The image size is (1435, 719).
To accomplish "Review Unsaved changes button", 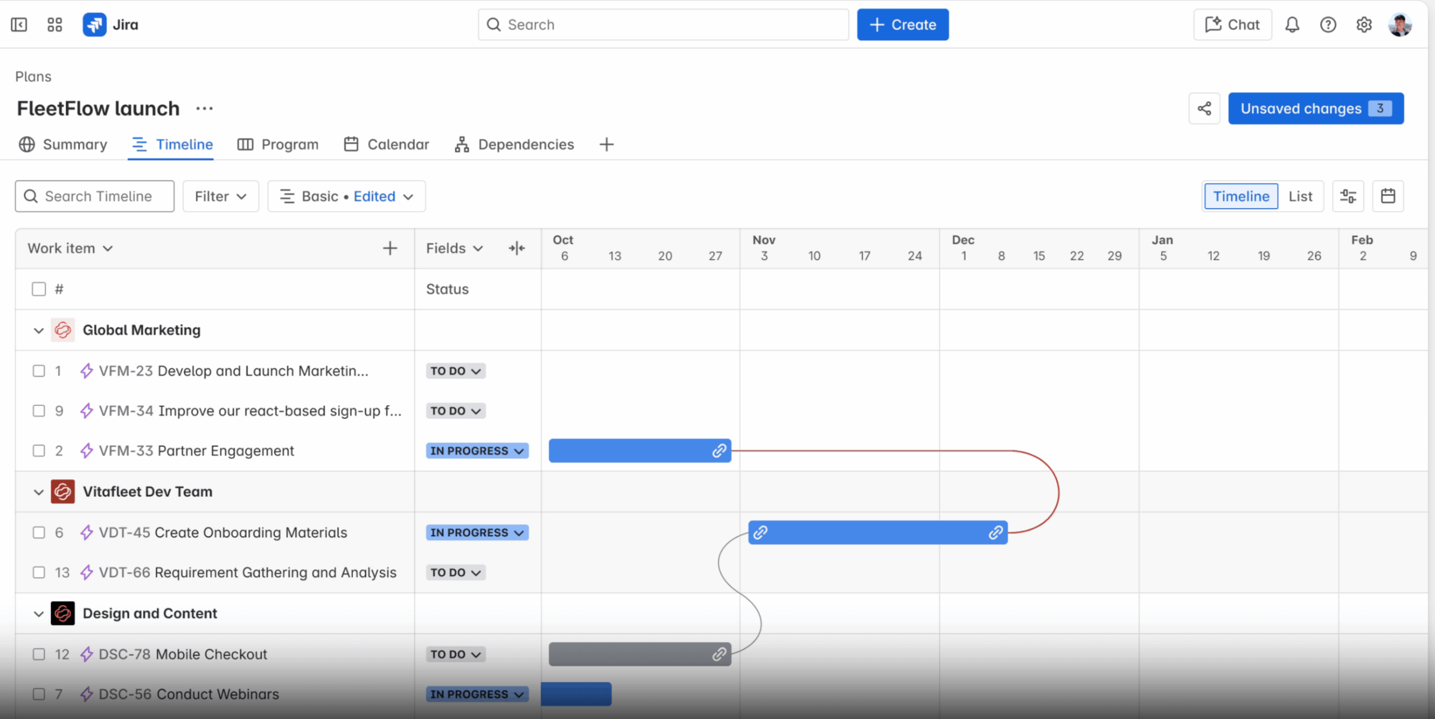I will tap(1316, 108).
